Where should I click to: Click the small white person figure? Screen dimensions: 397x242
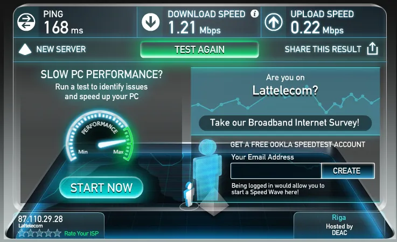click(189, 194)
